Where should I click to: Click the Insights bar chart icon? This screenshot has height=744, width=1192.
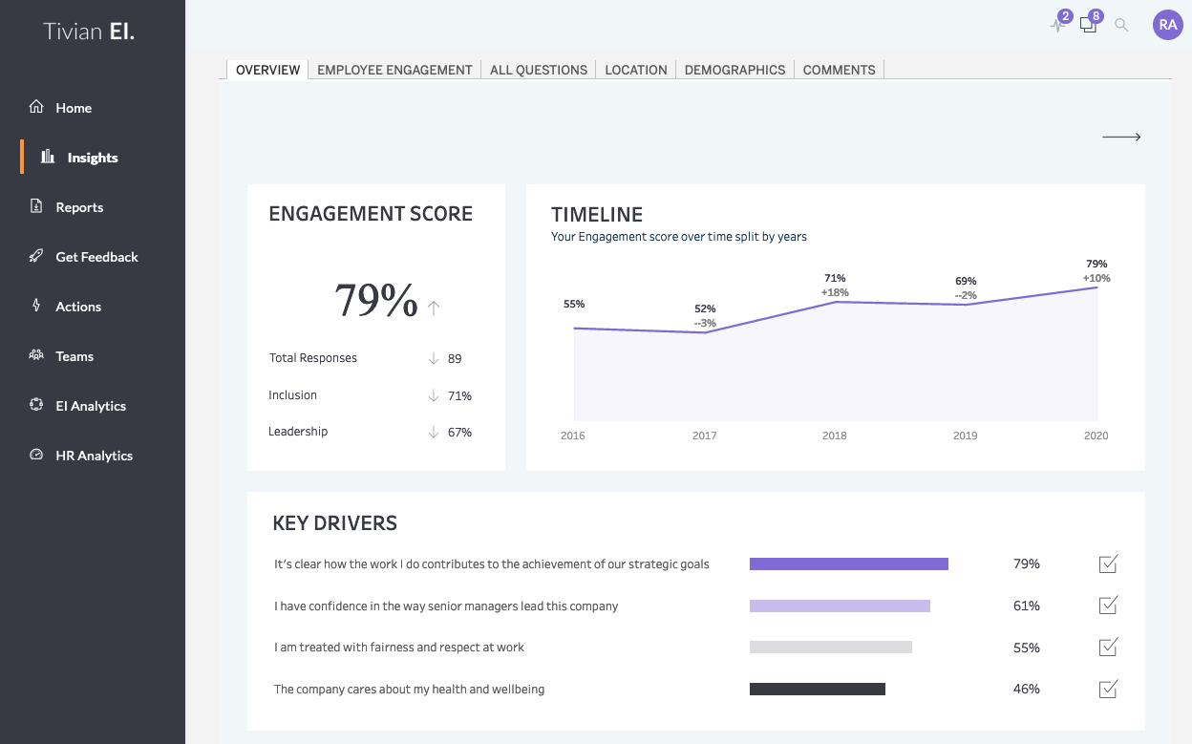[x=48, y=157]
